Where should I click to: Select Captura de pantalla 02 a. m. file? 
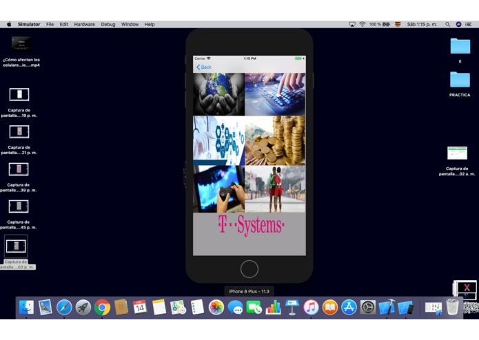click(457, 161)
